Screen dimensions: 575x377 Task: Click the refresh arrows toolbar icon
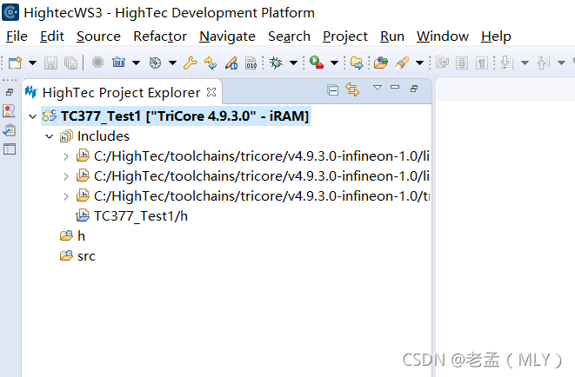211,63
